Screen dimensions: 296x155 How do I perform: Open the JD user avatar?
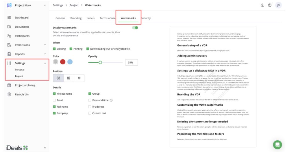[278, 5]
